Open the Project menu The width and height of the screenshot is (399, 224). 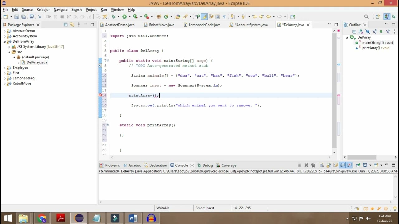pos(91,10)
